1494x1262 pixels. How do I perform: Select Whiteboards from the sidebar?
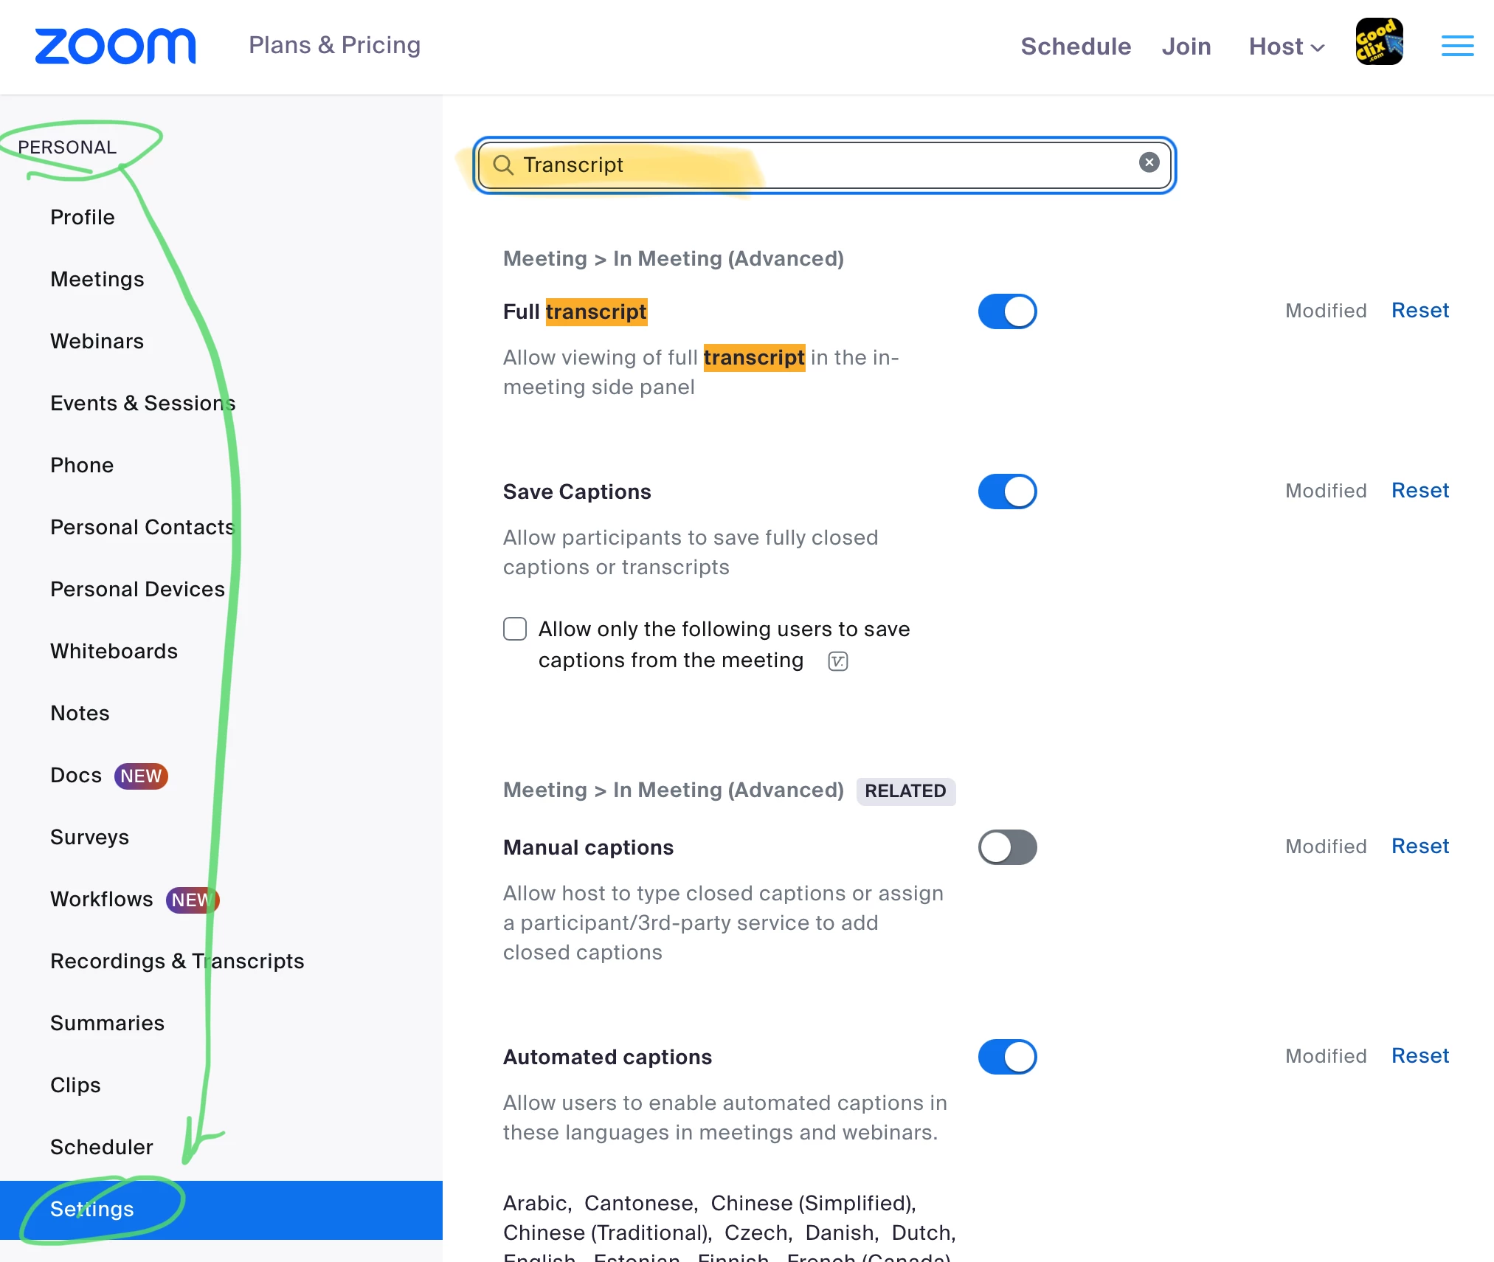point(114,651)
